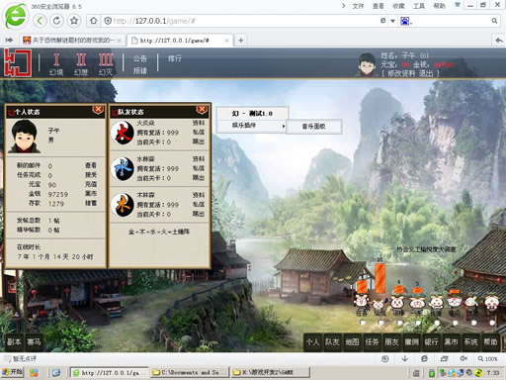Open C:\Documents and Se... taskbar item
The height and width of the screenshot is (380, 506).
[x=190, y=372]
